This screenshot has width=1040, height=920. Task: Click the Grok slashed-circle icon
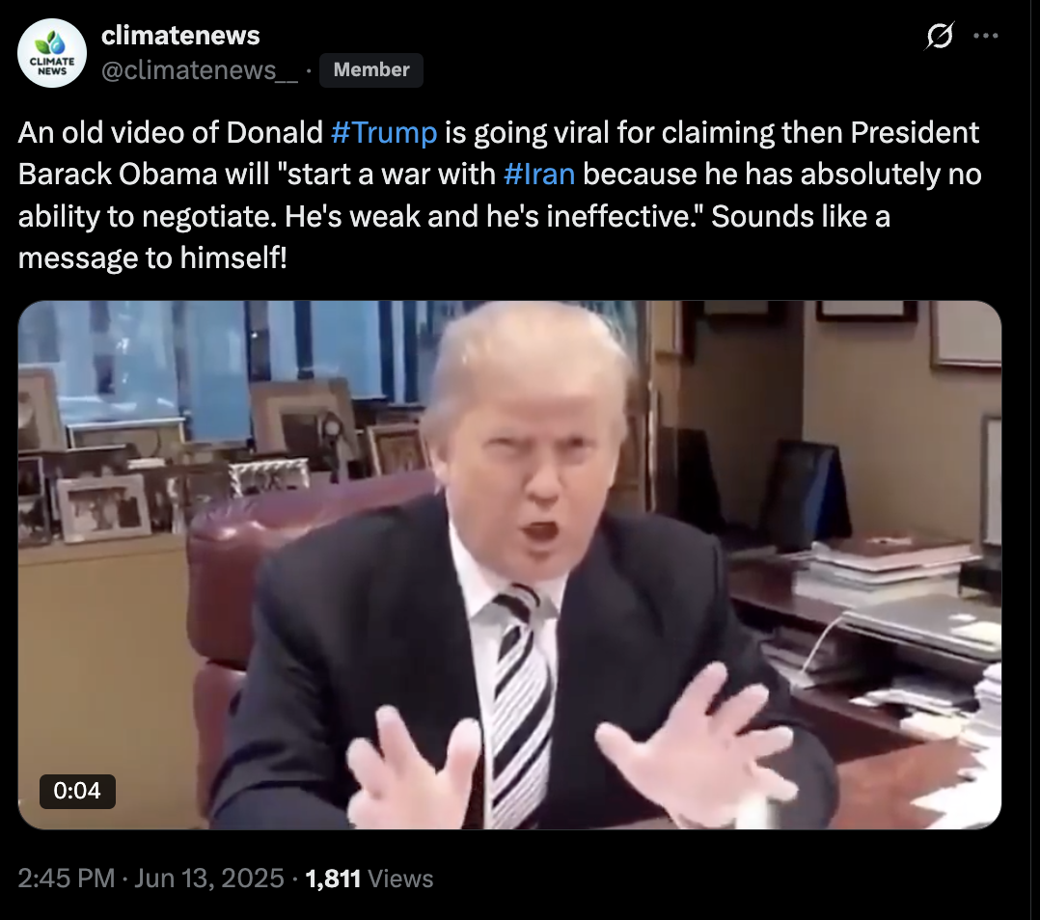[940, 36]
